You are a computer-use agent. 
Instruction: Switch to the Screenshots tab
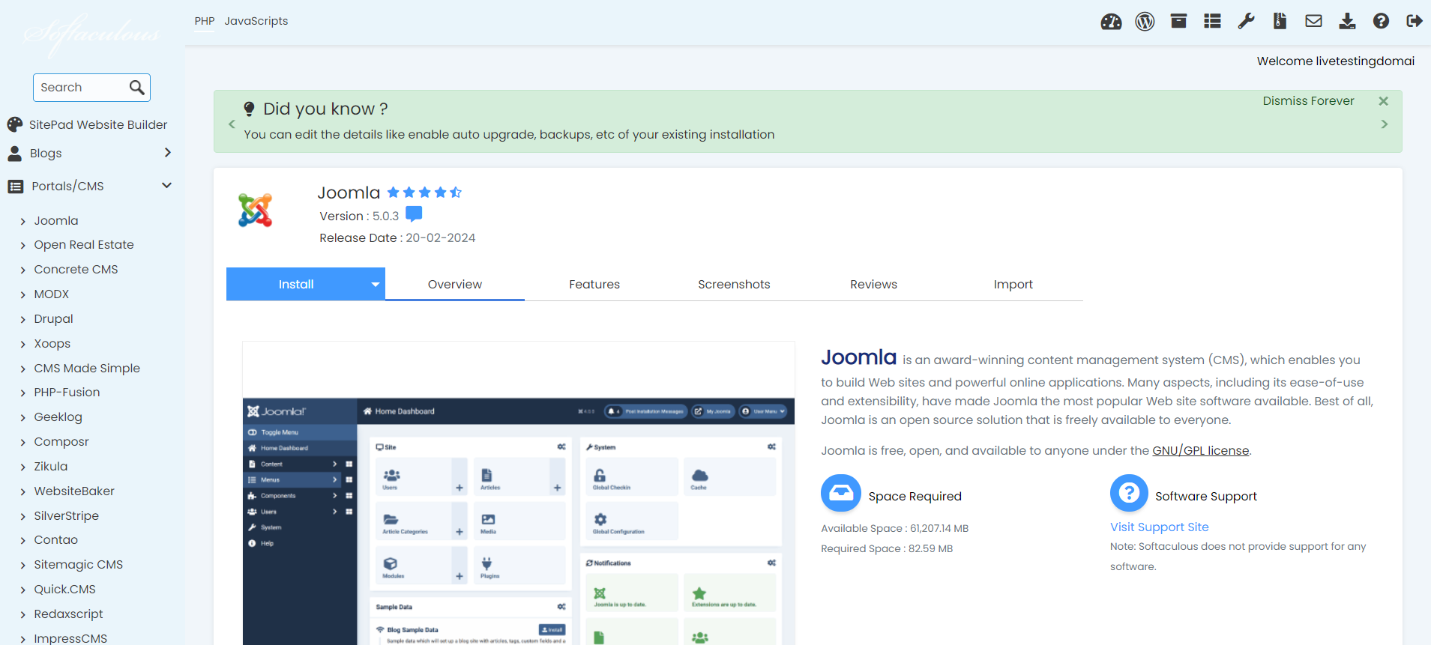pos(734,285)
